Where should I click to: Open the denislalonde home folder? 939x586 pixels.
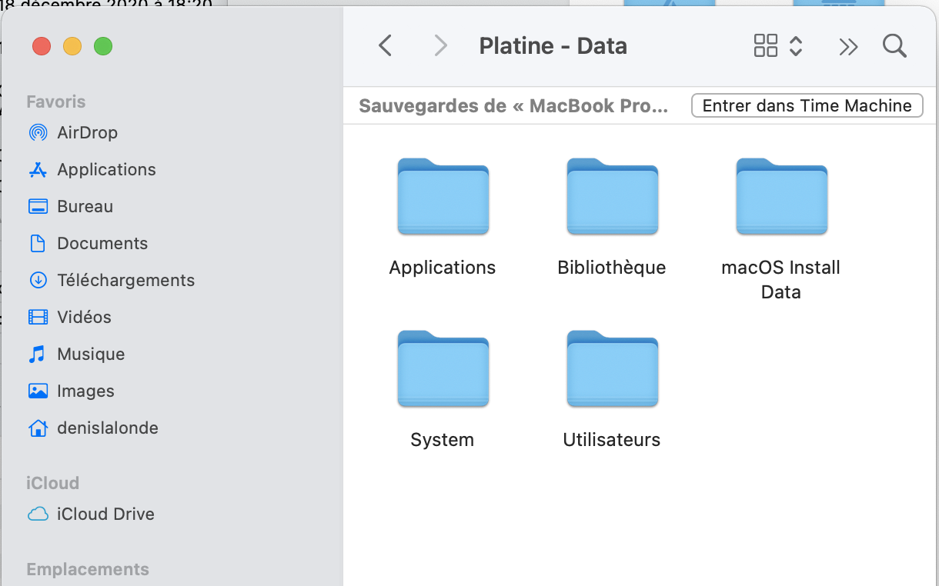click(107, 428)
